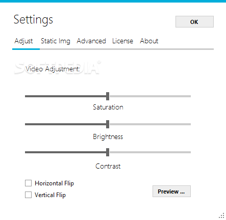Image resolution: width=226 pixels, height=220 pixels.
Task: Click the Vertical Flip label text
Action: pyautogui.click(x=50, y=195)
